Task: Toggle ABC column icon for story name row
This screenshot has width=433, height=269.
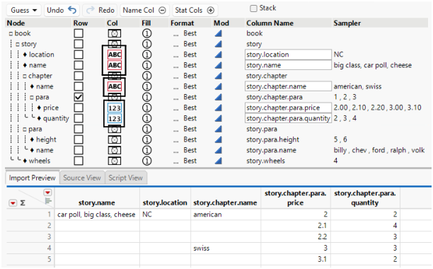Action: 115,65
